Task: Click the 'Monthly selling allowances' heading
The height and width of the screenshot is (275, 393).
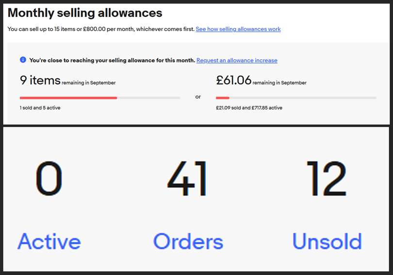Action: point(85,13)
